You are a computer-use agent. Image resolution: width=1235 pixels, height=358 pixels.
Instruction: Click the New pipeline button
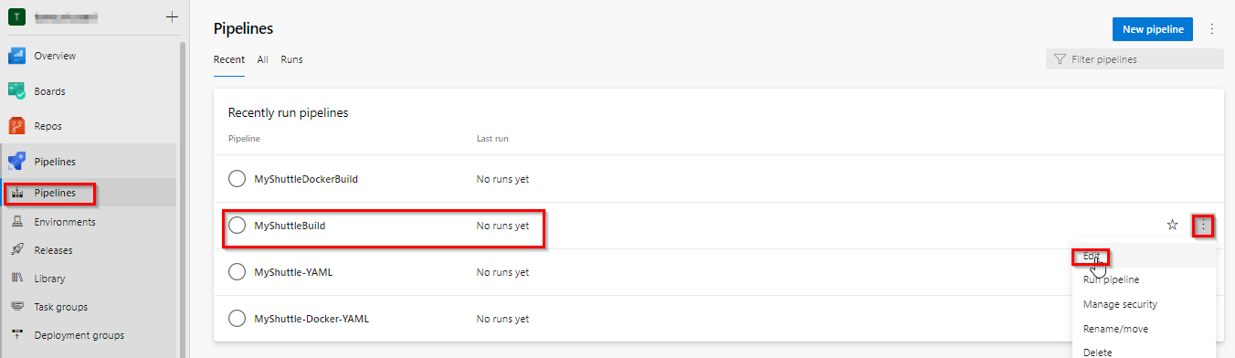coord(1153,29)
